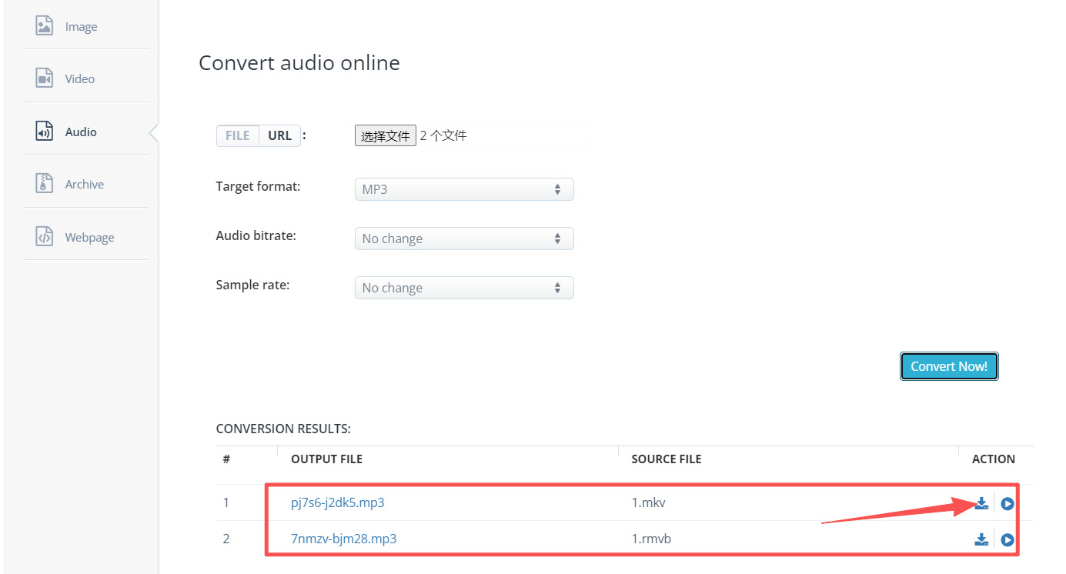
Task: Play the pj7s6-j2dk5.mp3 result
Action: click(1007, 504)
